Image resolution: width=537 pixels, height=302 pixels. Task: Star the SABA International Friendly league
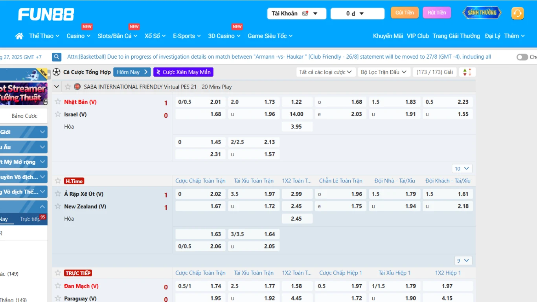[x=68, y=87]
